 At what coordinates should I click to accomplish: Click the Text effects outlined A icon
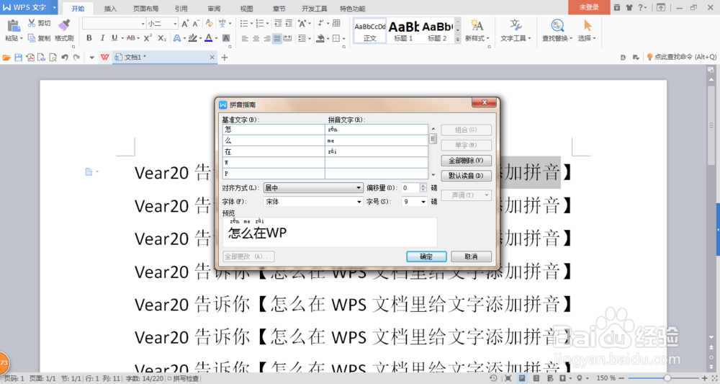(x=177, y=38)
